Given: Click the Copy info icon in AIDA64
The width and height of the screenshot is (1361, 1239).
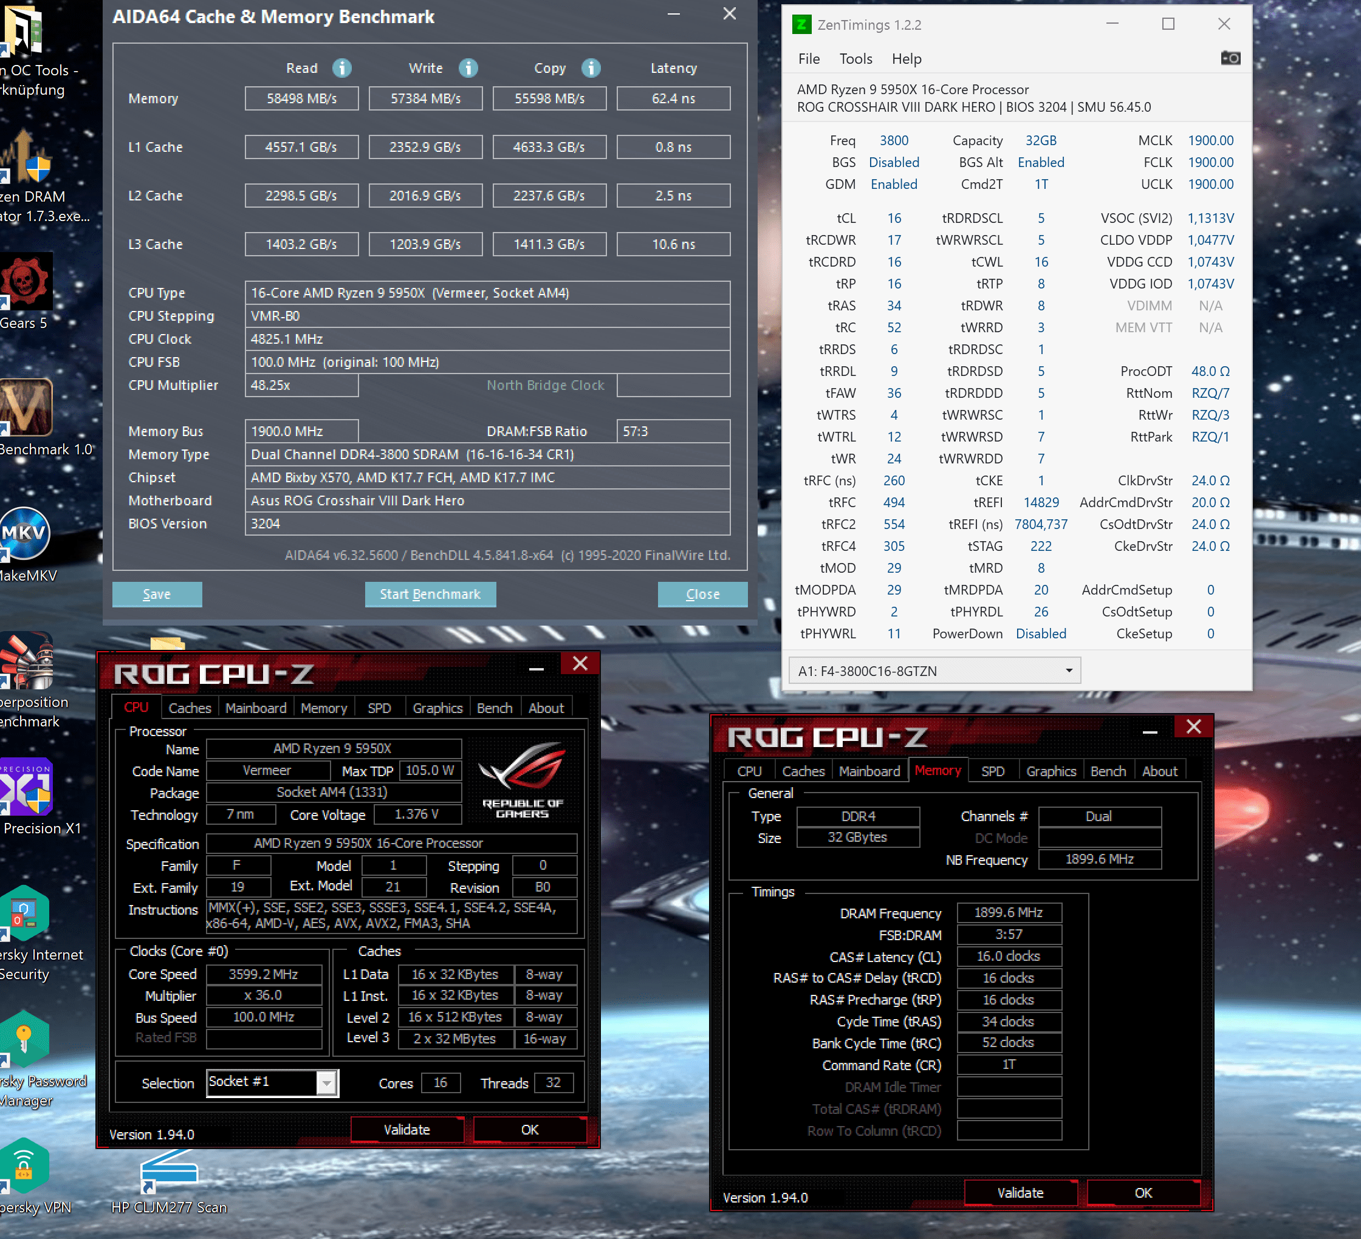Looking at the screenshot, I should (x=591, y=68).
